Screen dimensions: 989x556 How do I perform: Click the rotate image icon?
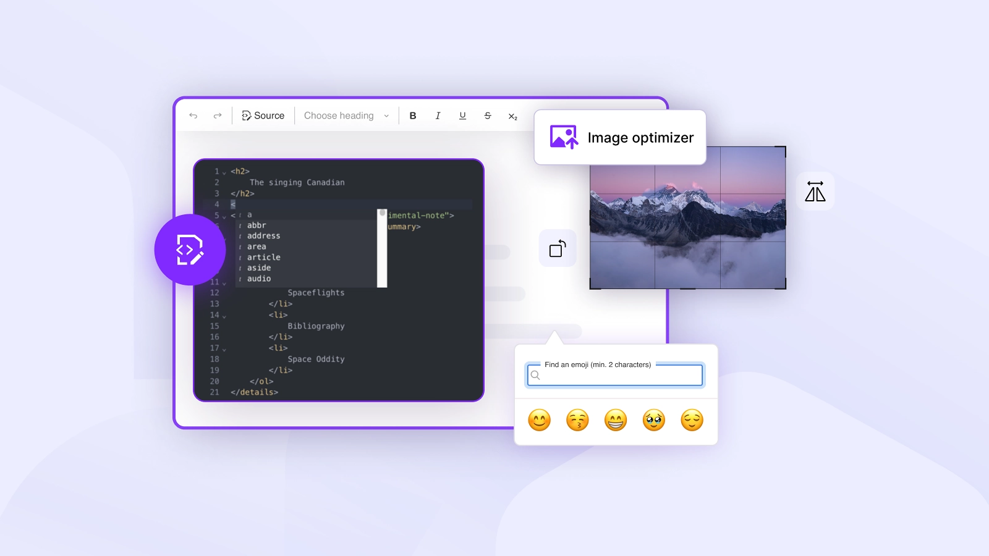[558, 248]
